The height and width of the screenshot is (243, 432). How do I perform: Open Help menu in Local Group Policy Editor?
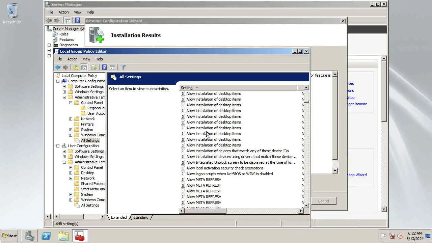pos(99,59)
